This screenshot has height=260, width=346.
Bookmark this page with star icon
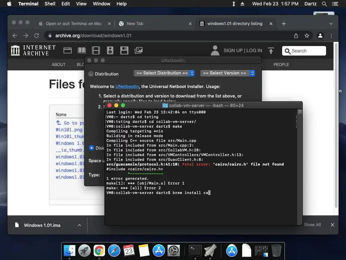pos(307,36)
